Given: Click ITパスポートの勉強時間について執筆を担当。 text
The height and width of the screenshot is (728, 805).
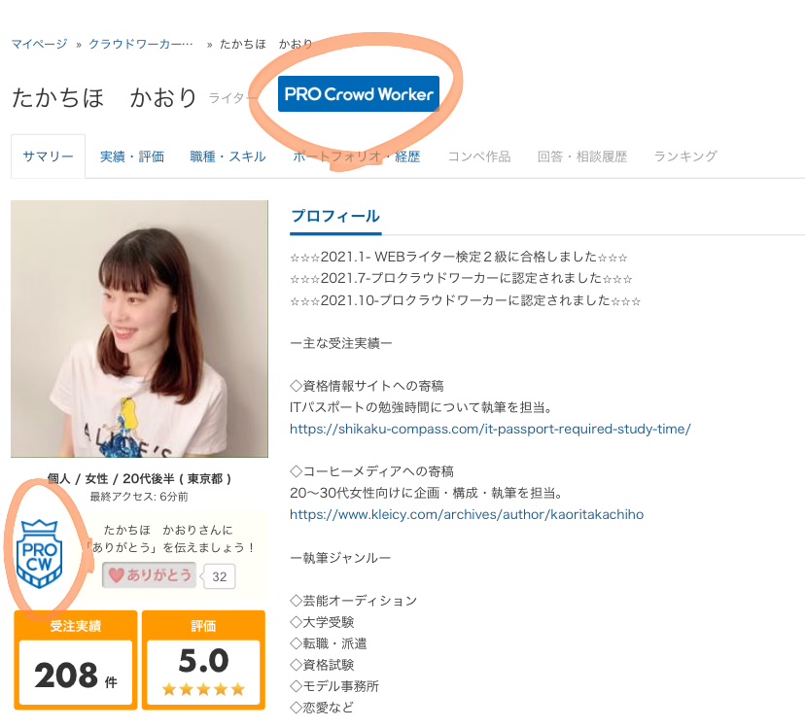Looking at the screenshot, I should (x=421, y=407).
